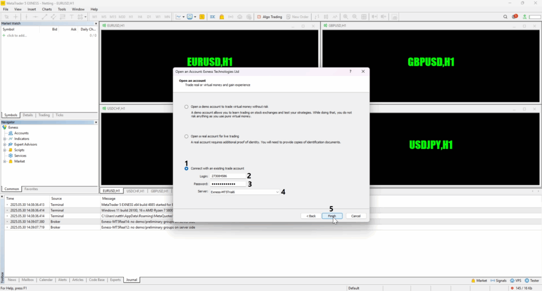This screenshot has height=291, width=542.
Task: Open the notifications icon with red badge
Action: coord(514,17)
